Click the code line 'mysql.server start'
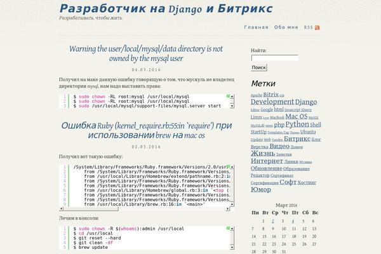This screenshot has width=381, height=254. tap(147, 106)
